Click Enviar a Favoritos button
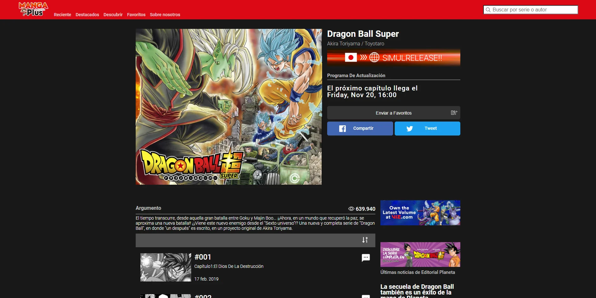 (x=393, y=113)
